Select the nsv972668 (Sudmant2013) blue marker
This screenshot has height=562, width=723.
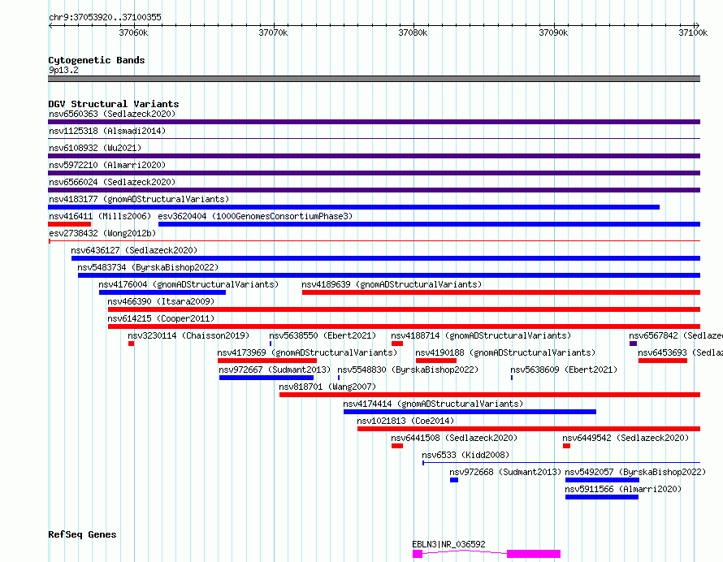pyautogui.click(x=454, y=480)
